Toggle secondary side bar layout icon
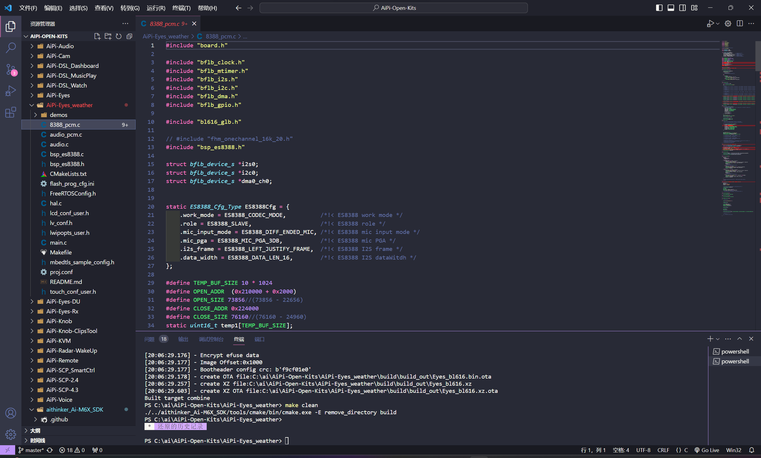The height and width of the screenshot is (458, 761). pyautogui.click(x=682, y=8)
